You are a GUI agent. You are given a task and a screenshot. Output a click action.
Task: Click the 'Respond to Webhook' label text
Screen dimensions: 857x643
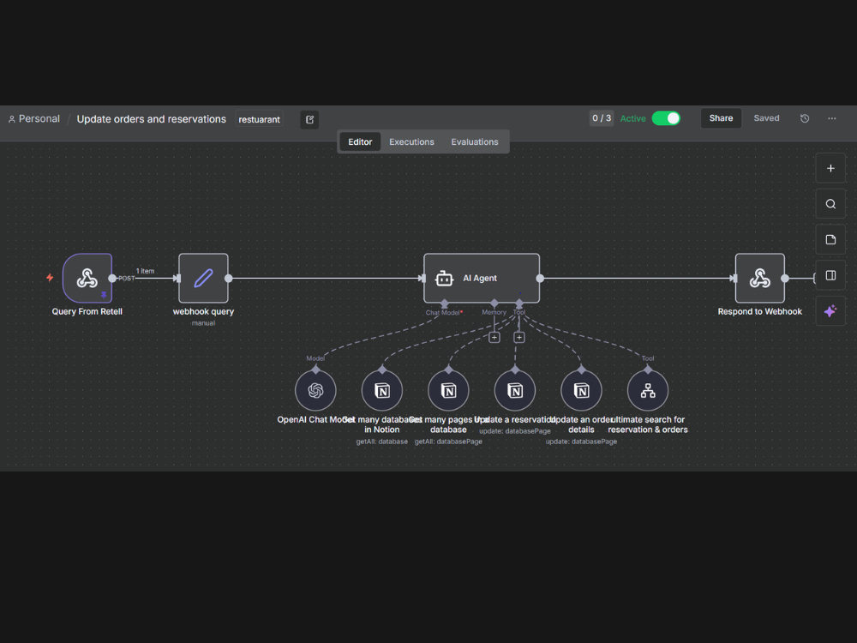(759, 312)
